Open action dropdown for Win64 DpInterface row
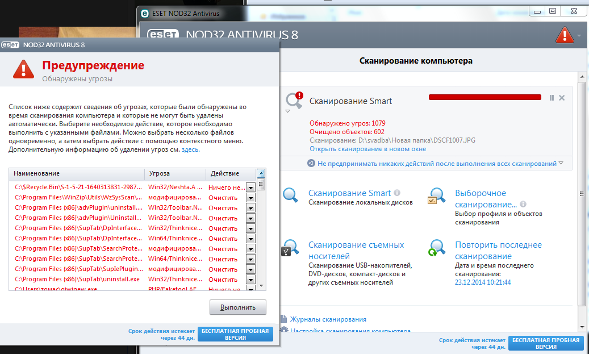The width and height of the screenshot is (589, 354). (250, 239)
